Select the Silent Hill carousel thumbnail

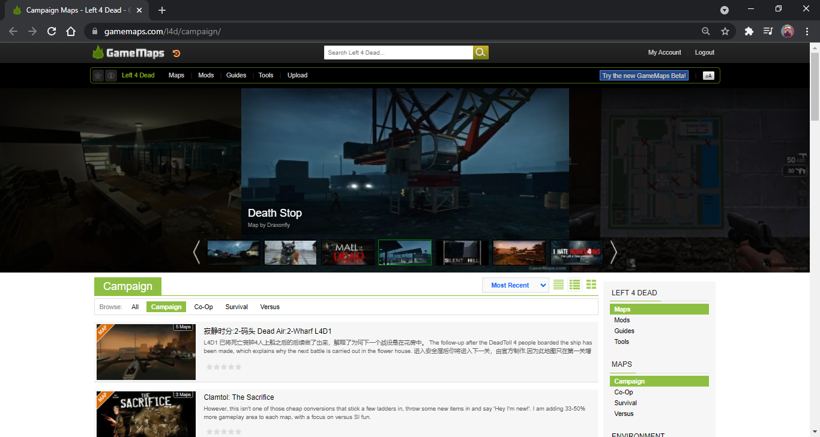pyautogui.click(x=462, y=253)
